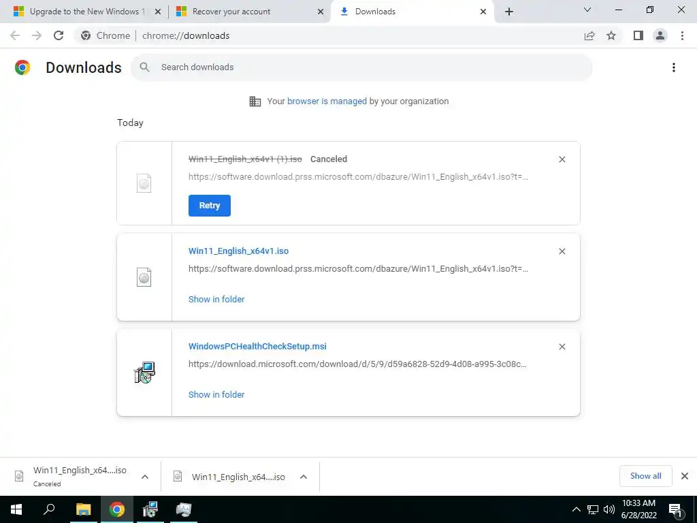Open the tab search chevron
This screenshot has width=697, height=523.
[587, 10]
